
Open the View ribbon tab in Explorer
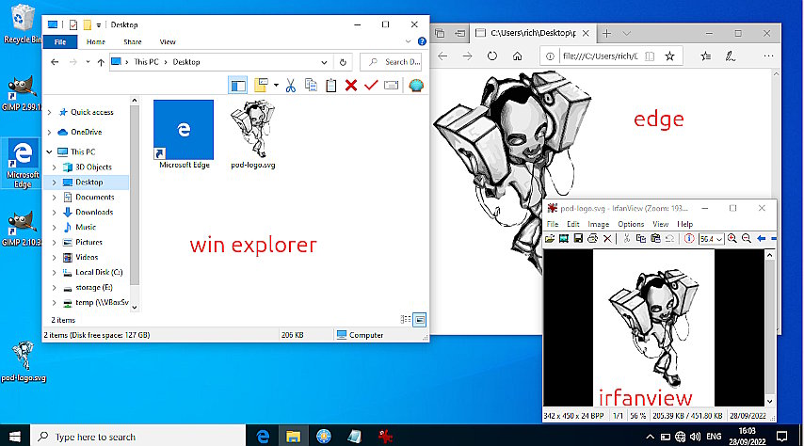[x=168, y=42]
